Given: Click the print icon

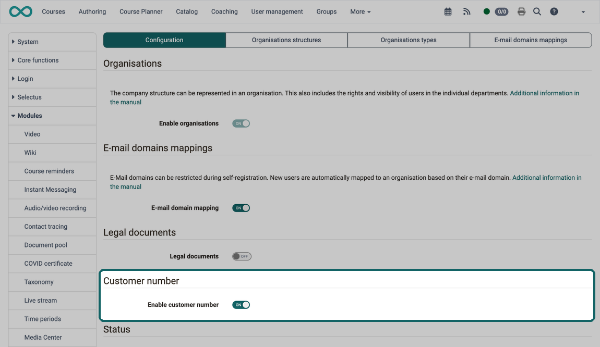Looking at the screenshot, I should coord(521,12).
